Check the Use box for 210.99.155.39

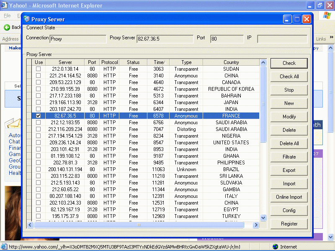[x=38, y=89]
